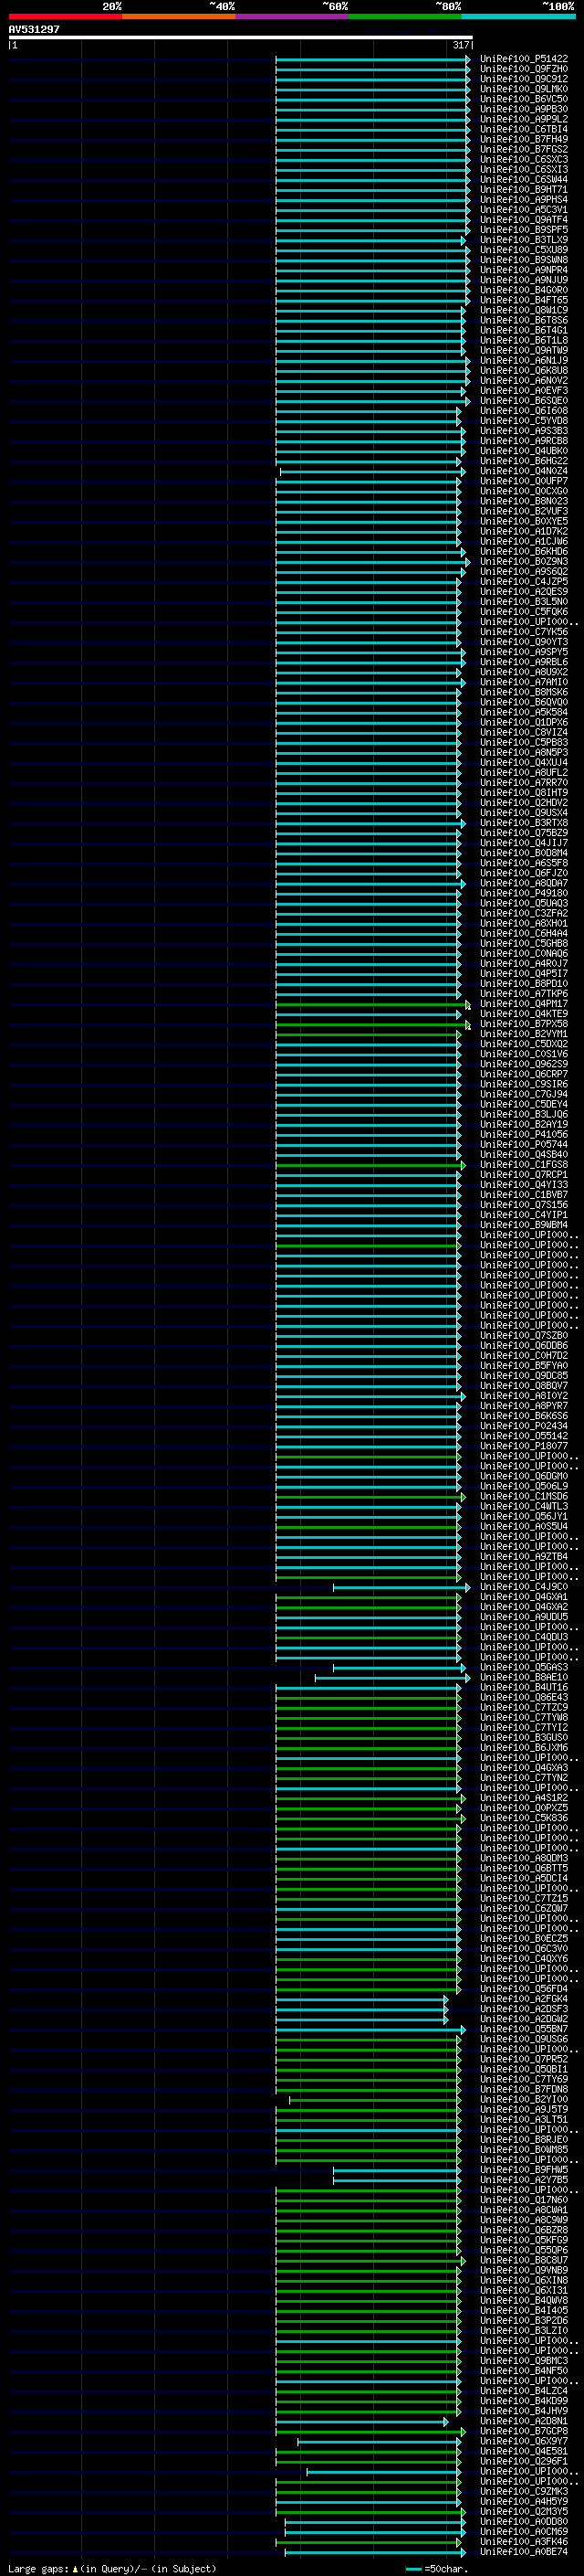This screenshot has width=584, height=2576.
Task: Select label UniRef100_C4J9C0
Action: 524,1587
